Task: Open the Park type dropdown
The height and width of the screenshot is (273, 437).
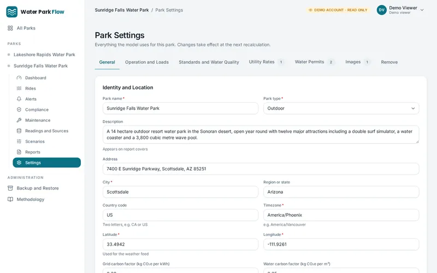Action: pyautogui.click(x=341, y=108)
